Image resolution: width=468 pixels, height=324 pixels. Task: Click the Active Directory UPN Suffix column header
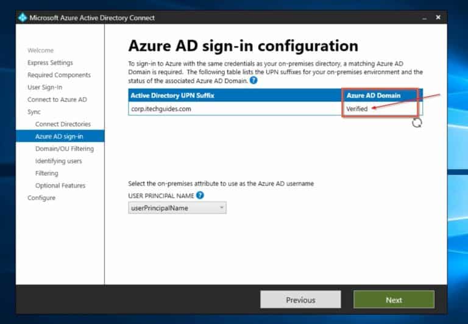coord(235,95)
